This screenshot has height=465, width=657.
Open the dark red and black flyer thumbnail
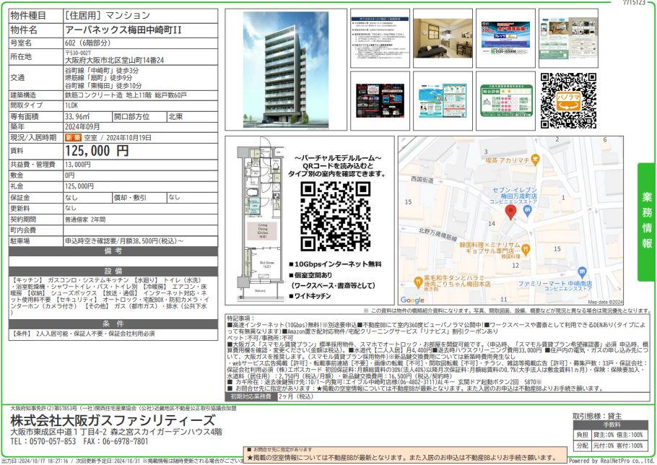click(x=380, y=101)
